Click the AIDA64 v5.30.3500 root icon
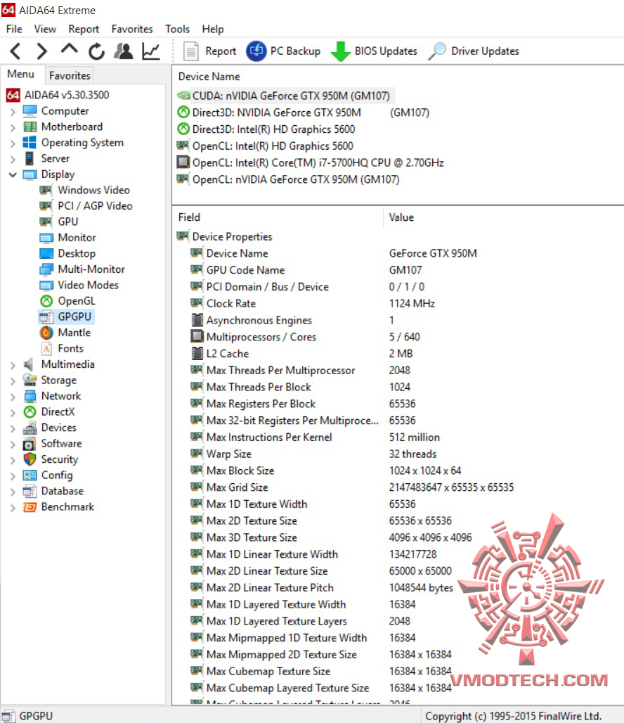Image resolution: width=624 pixels, height=723 pixels. click(x=13, y=95)
